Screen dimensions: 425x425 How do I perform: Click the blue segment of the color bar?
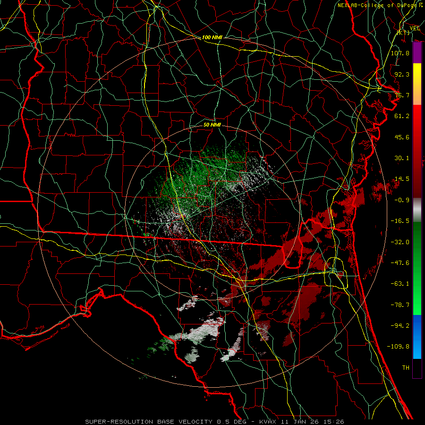pyautogui.click(x=417, y=337)
